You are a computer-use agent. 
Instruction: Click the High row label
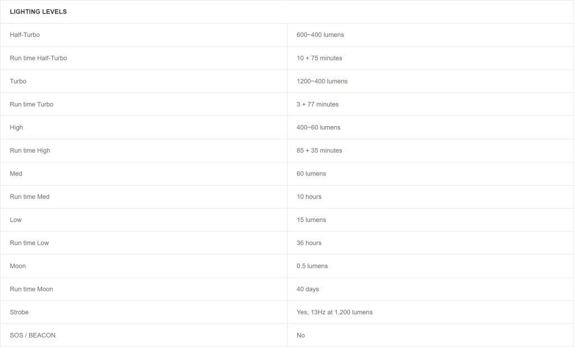coord(16,127)
